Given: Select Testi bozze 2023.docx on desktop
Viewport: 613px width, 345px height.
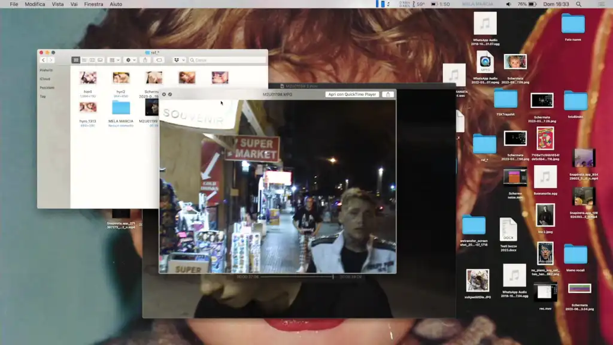Looking at the screenshot, I should pos(508,229).
